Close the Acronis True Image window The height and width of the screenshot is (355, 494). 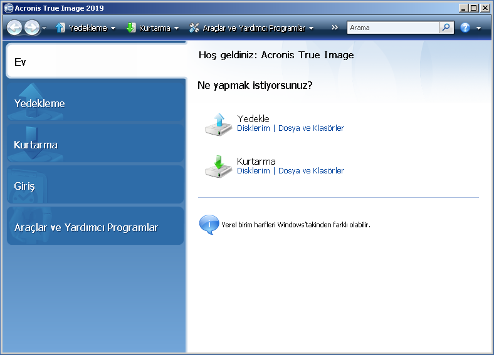click(x=485, y=8)
